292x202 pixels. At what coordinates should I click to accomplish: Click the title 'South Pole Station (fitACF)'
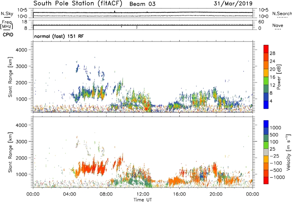[x=78, y=4]
